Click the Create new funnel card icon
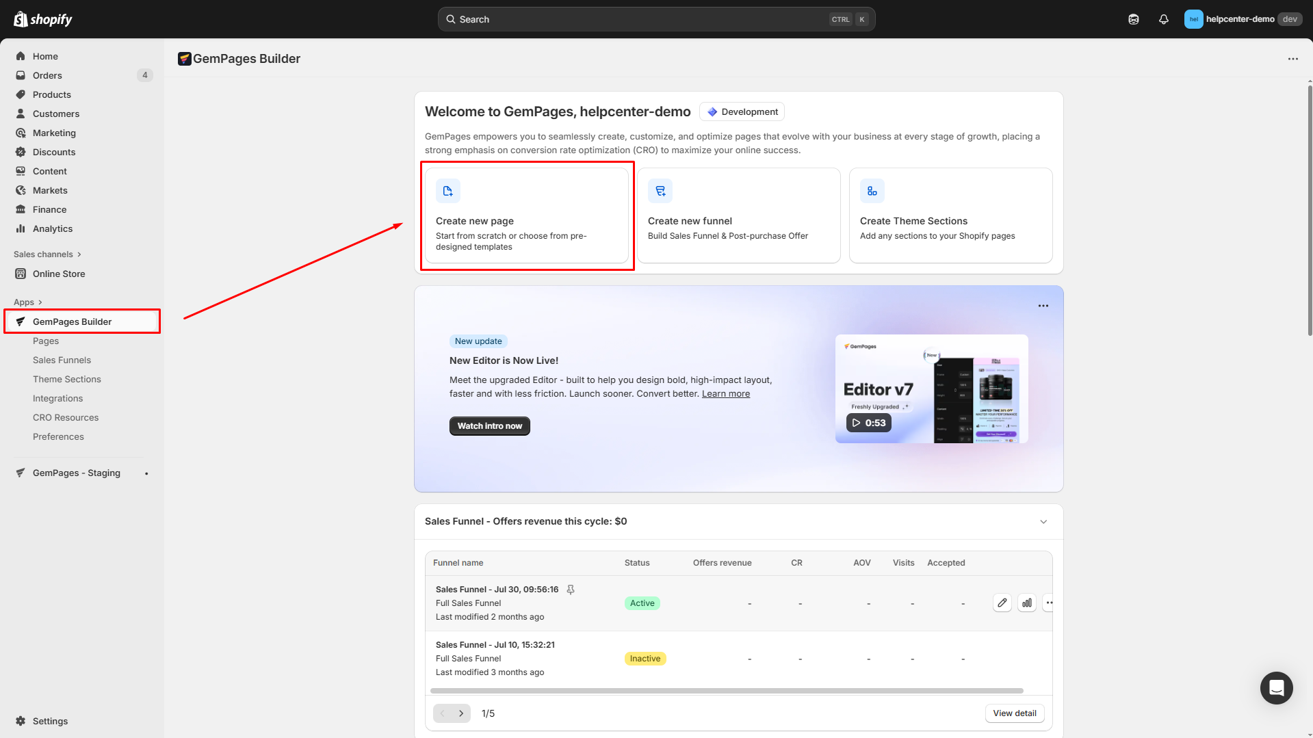1313x738 pixels. [660, 191]
